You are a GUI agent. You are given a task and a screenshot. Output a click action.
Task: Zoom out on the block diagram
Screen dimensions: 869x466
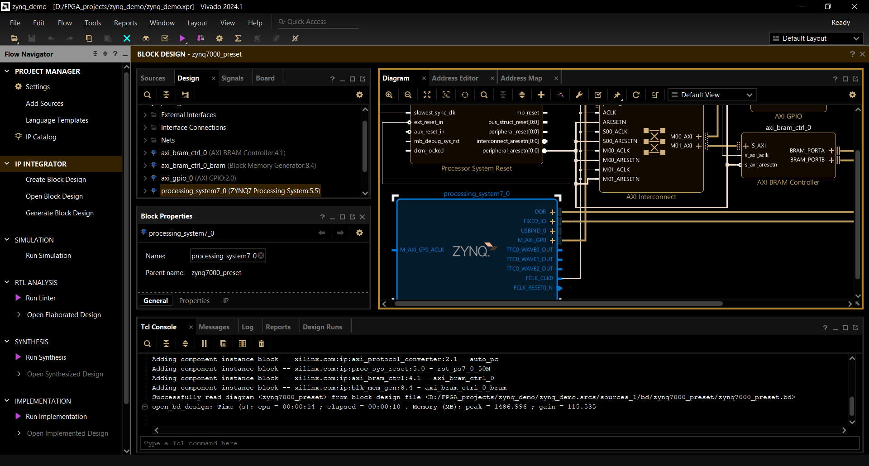point(408,95)
